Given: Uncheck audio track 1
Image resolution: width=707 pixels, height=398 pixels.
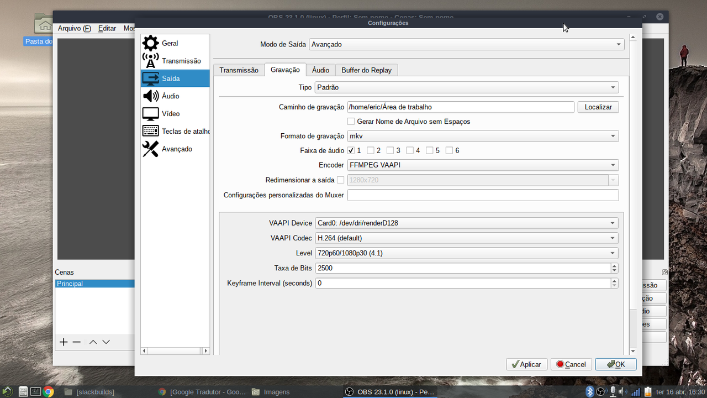Looking at the screenshot, I should [x=351, y=150].
